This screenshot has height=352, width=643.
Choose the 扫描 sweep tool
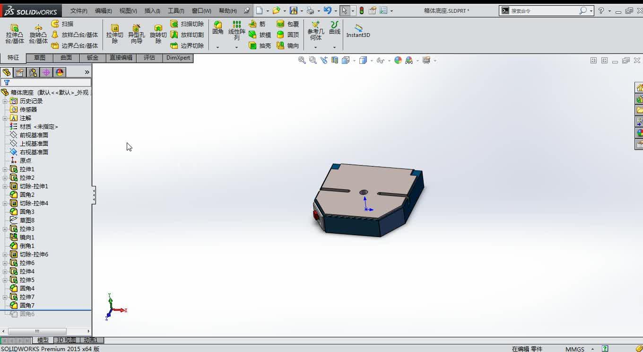click(62, 24)
